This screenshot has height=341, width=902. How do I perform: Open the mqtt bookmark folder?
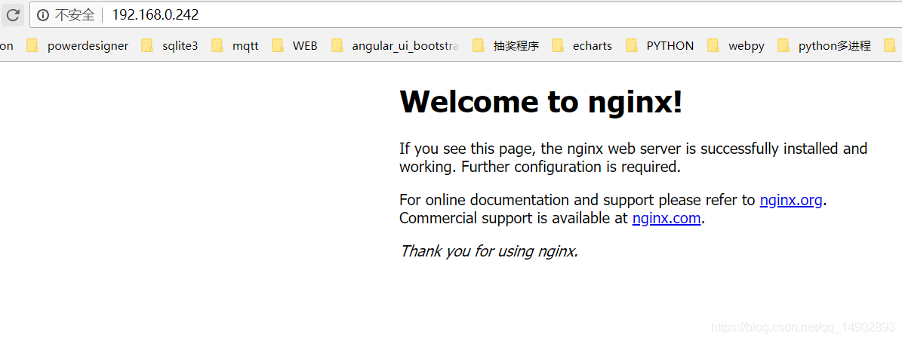click(x=235, y=45)
